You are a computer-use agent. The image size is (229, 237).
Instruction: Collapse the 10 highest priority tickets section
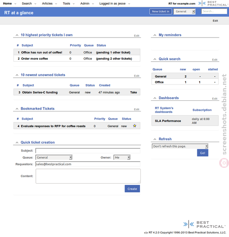17,35
